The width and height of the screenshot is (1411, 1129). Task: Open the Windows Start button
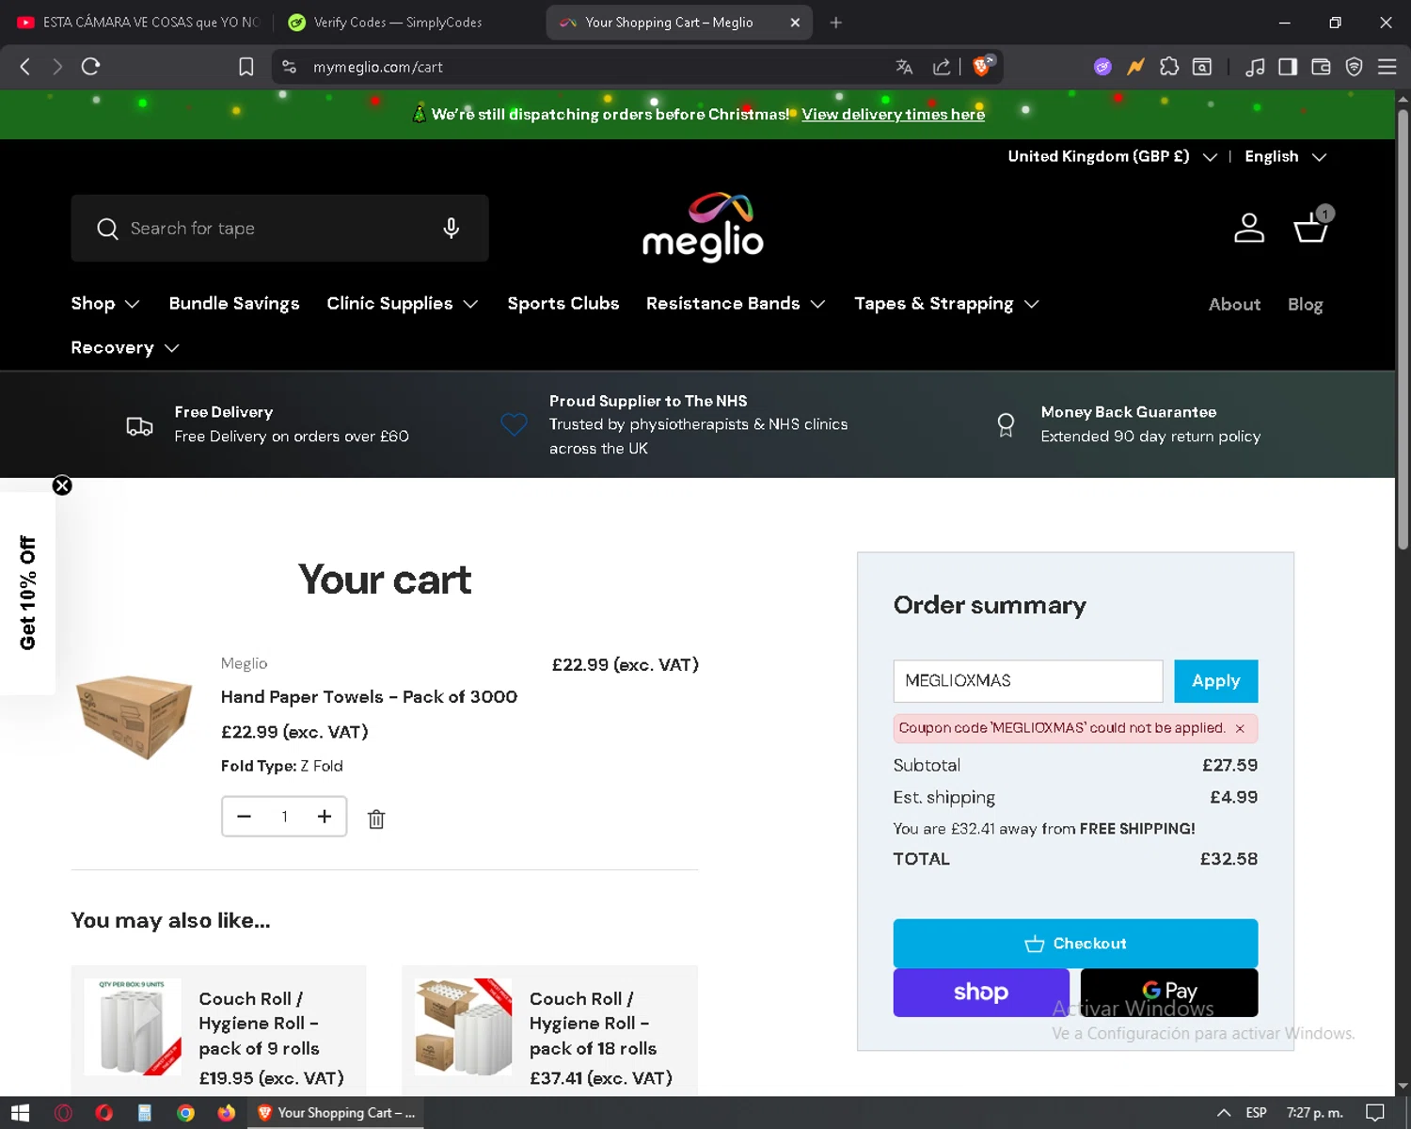tap(21, 1113)
